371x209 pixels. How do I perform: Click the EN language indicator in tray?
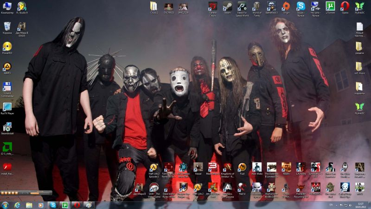click(331, 205)
